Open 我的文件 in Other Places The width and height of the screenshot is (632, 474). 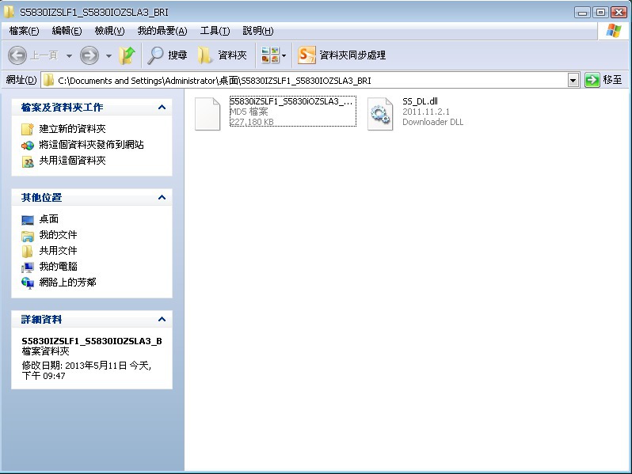coord(58,235)
